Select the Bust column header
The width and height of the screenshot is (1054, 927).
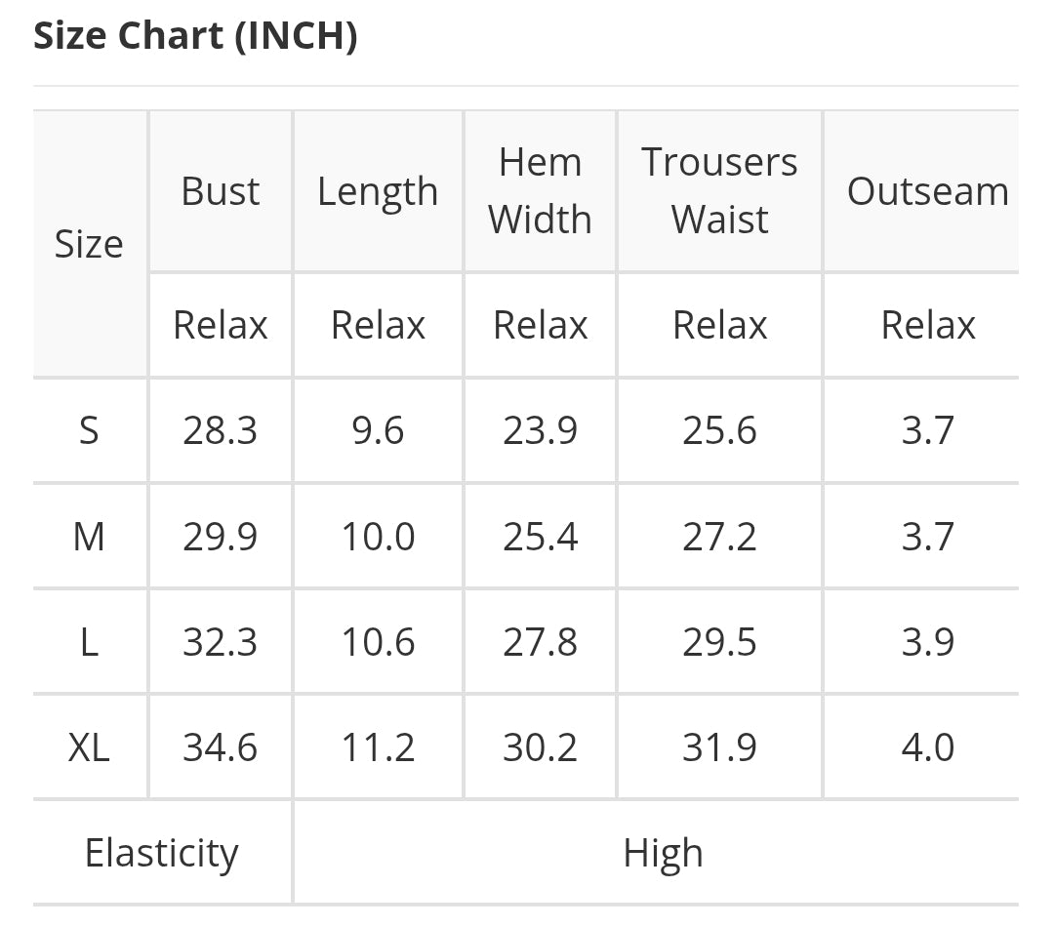click(221, 191)
